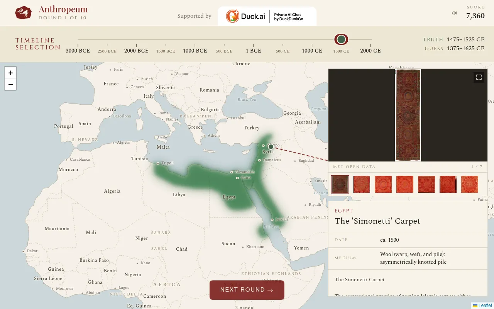Screen dimensions: 494x309
Task: Click the date value ca. 1500
Action: click(x=389, y=240)
